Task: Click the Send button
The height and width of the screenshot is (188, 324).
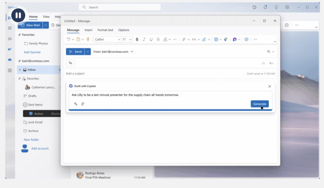Action: tap(75, 52)
